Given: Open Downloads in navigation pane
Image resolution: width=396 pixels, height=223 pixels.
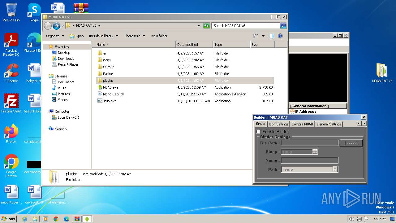Looking at the screenshot, I should [66, 59].
